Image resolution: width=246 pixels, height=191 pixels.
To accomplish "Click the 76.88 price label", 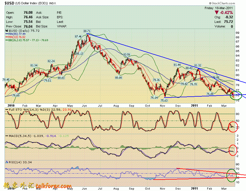I will pos(210,94).
